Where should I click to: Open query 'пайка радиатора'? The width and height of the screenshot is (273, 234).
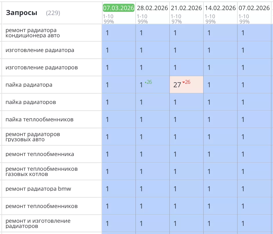pos(29,85)
